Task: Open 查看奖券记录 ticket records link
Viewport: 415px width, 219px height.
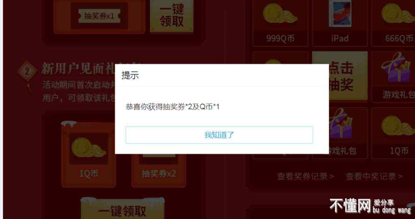Action: click(306, 176)
